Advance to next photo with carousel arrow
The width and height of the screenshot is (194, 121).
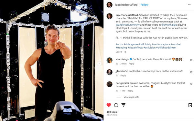pos(99,64)
